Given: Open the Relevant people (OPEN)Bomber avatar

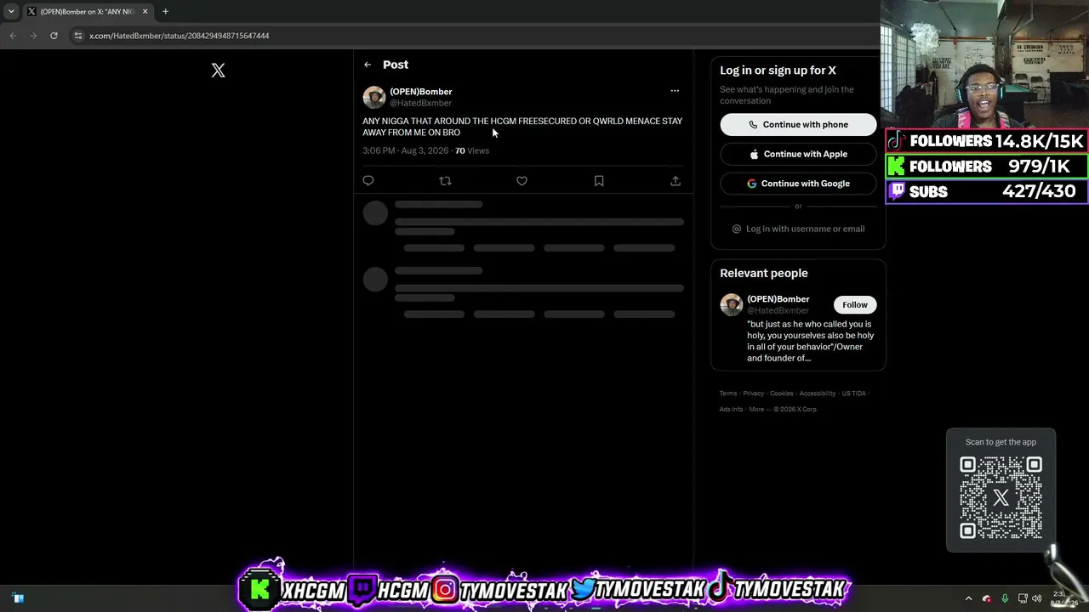Looking at the screenshot, I should 732,304.
